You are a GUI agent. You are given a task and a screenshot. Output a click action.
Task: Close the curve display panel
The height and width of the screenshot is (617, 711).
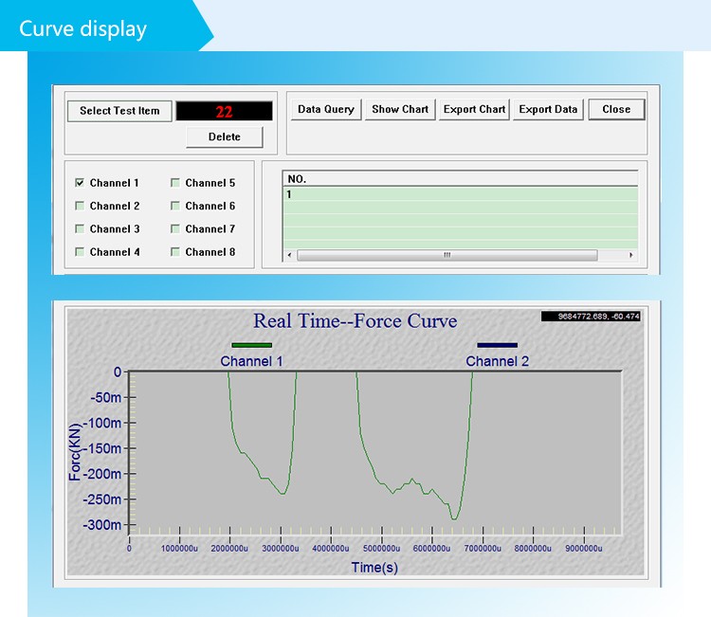tap(616, 109)
